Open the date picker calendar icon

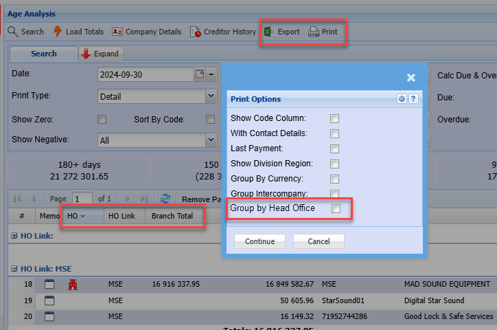(200, 74)
